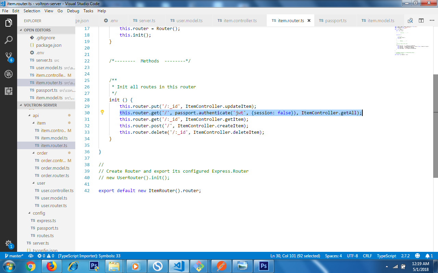Switch to the .env tab
This screenshot has height=273, width=438.
point(114,20)
